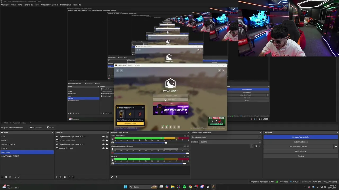
Task: Move selected scene down arrow
Action: [19, 177]
